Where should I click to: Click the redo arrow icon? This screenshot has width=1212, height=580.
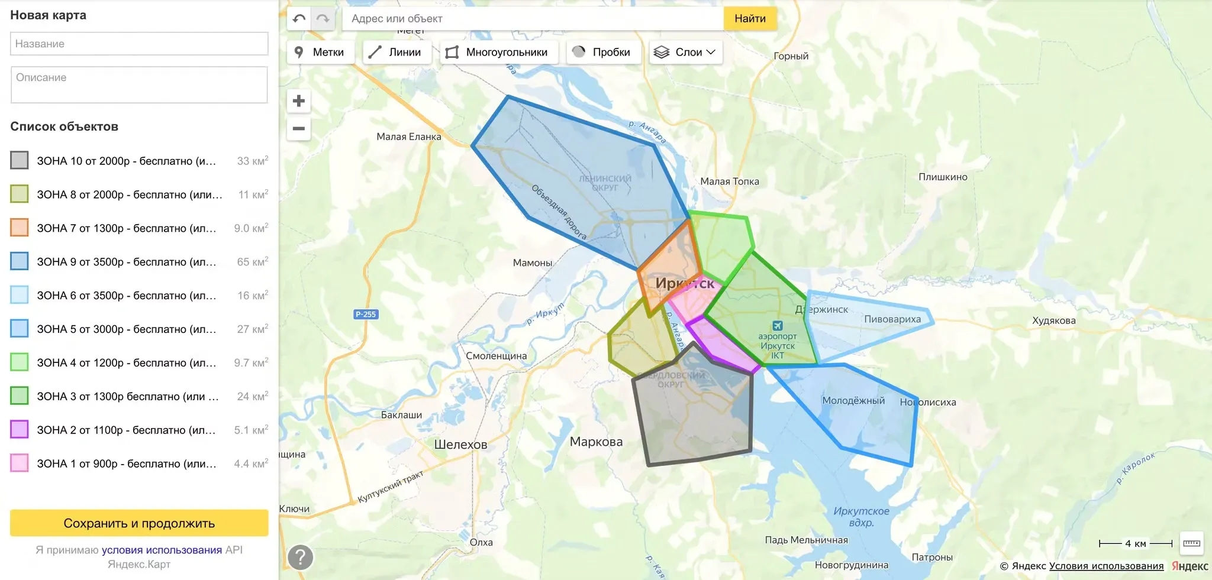coord(323,18)
